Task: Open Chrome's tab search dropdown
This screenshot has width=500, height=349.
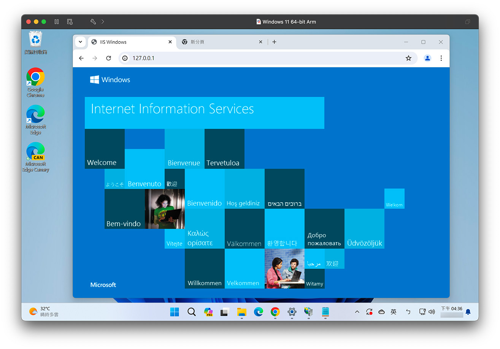Action: (80, 42)
